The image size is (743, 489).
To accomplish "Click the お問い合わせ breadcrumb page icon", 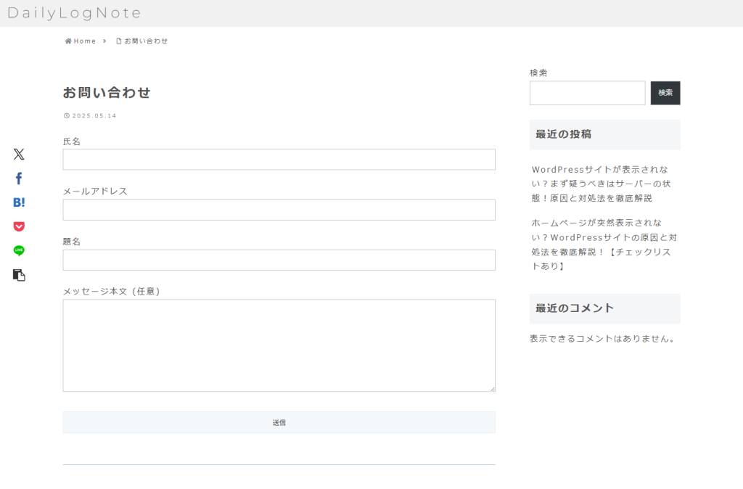I will tap(119, 41).
